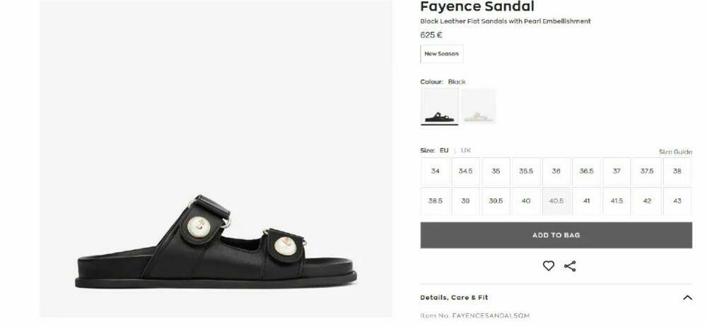This screenshot has height=326, width=707.
Task: Switch size chart to EU
Action: (444, 150)
